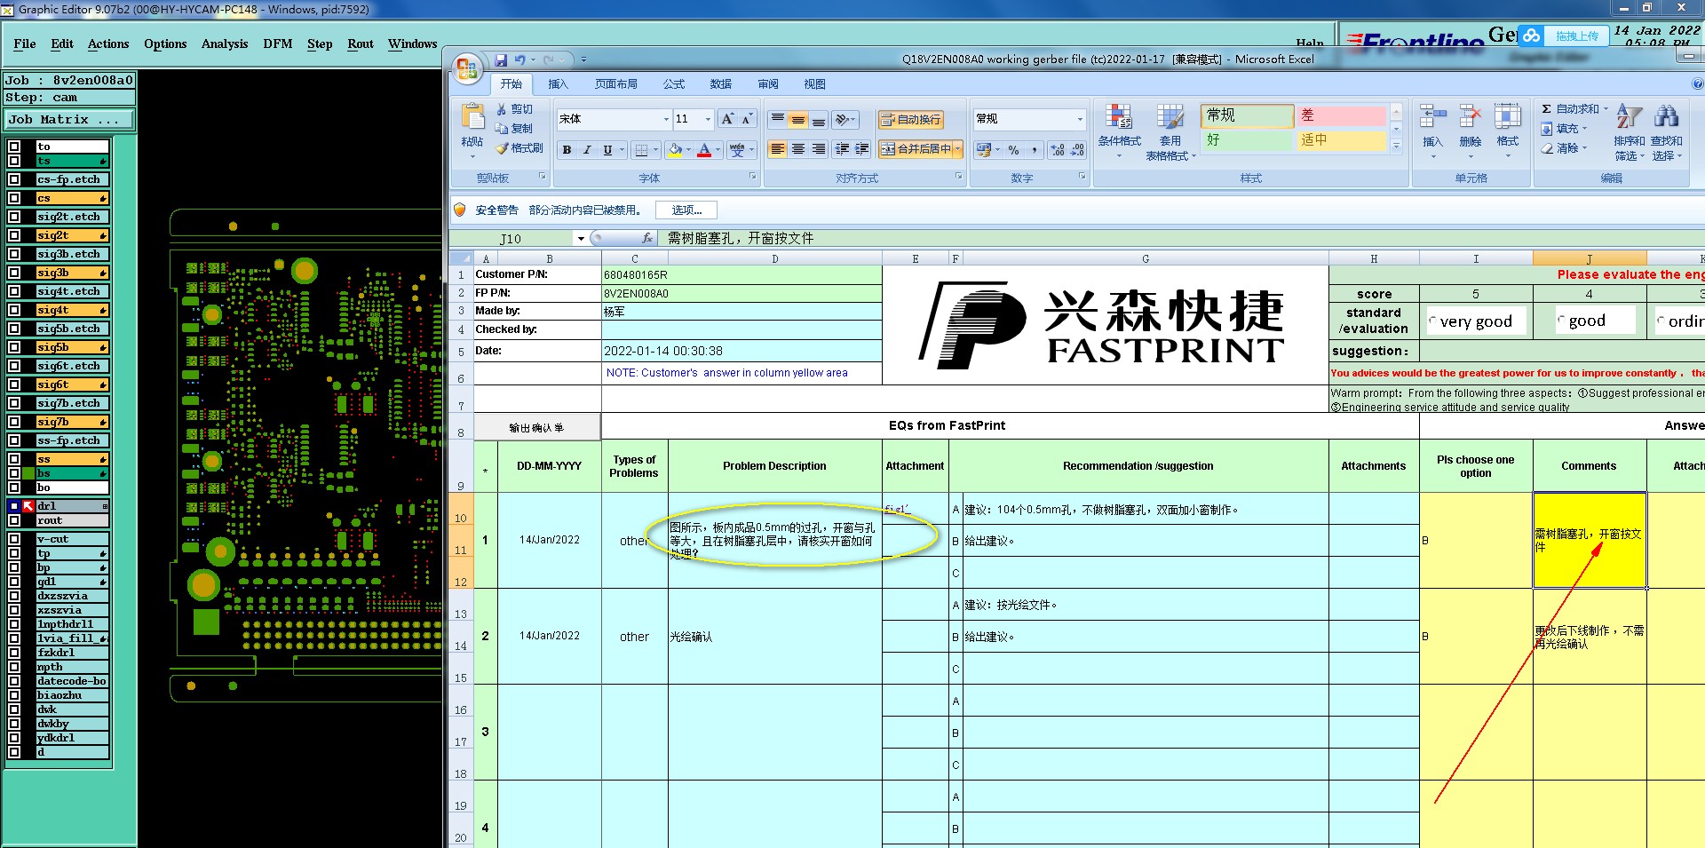The height and width of the screenshot is (848, 1705).
Task: Click the Name Box showing J10
Action: coord(511,238)
